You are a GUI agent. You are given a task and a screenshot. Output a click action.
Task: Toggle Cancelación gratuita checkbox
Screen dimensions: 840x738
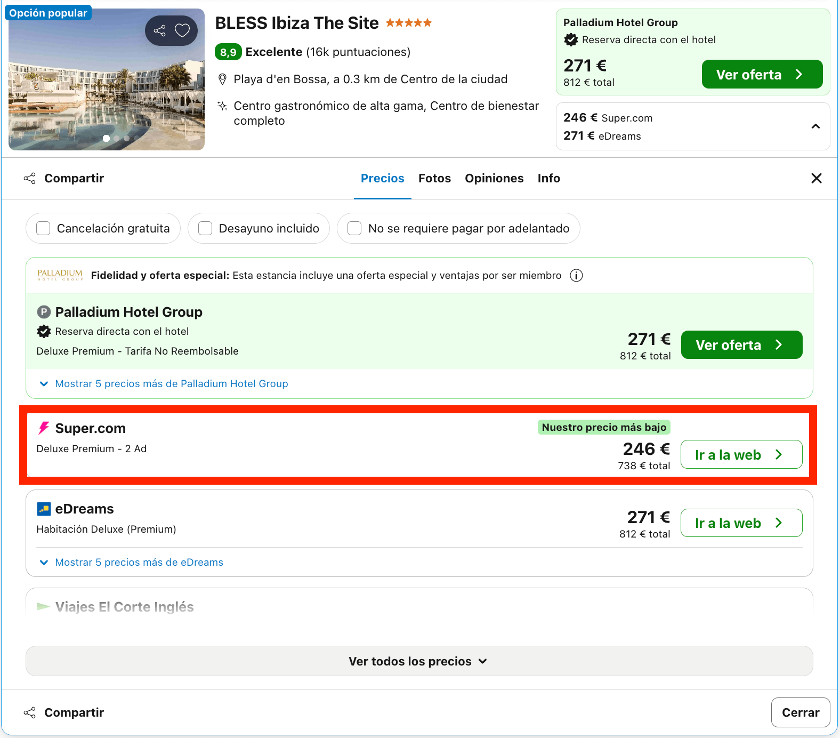point(43,228)
